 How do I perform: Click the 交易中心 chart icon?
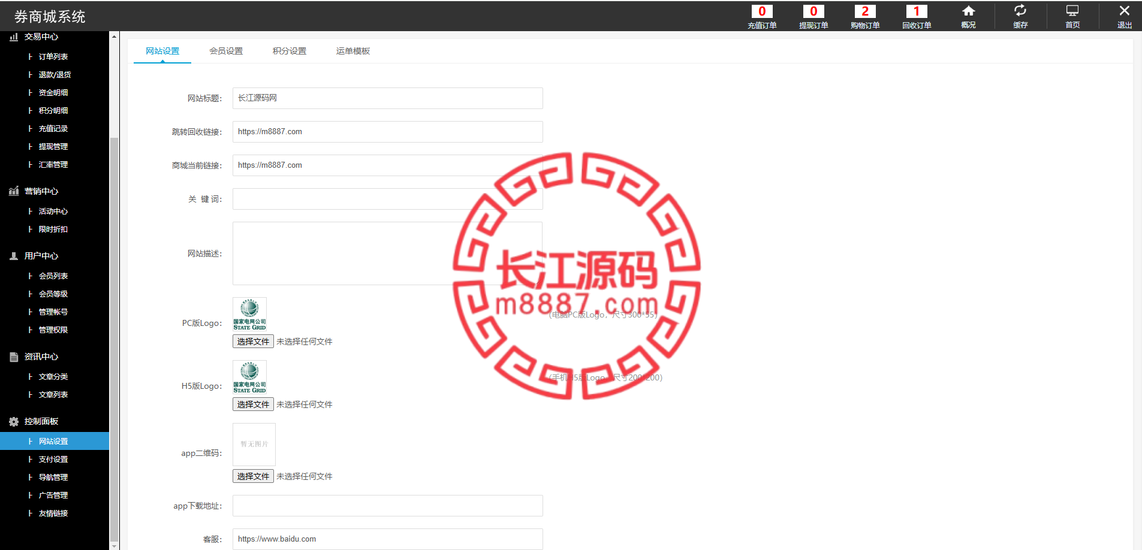pos(14,37)
